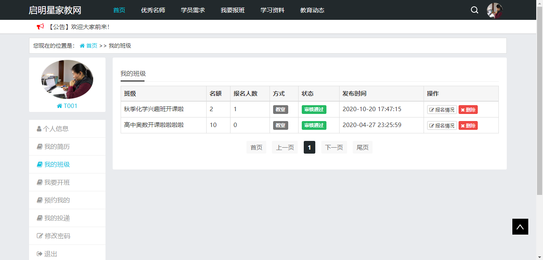The image size is (543, 260).
Task: Click the search magnifier icon in header
Action: pos(475,10)
